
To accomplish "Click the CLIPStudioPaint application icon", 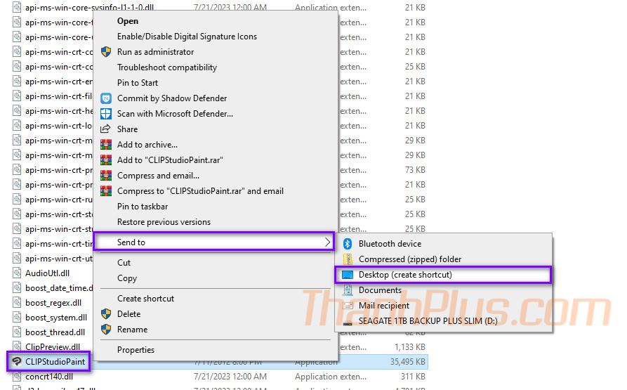I will (17, 362).
